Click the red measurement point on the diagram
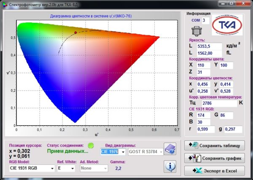This screenshot has height=180, width=253. 75,32
